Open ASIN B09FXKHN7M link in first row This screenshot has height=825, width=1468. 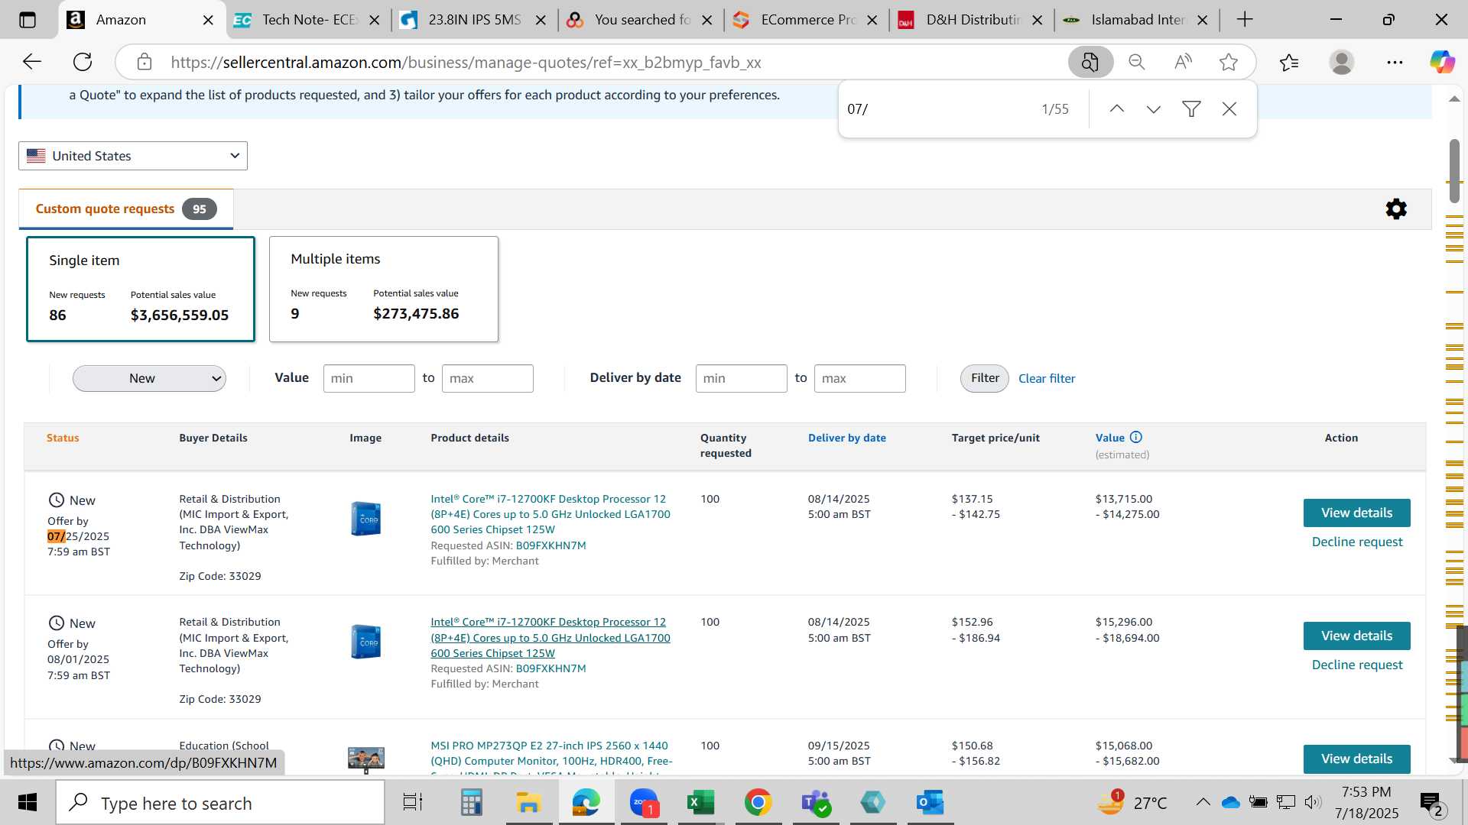pyautogui.click(x=550, y=545)
